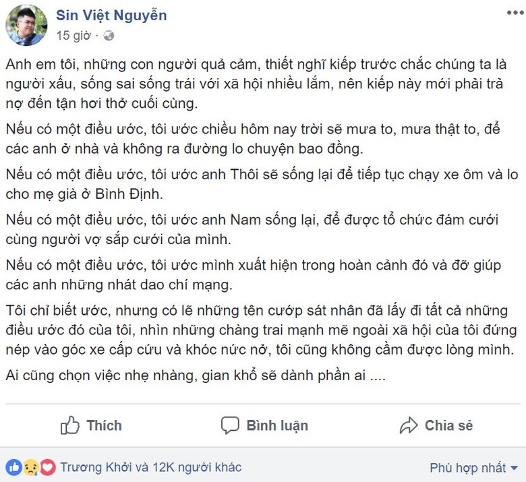
Task: Expand the "Phù hợp nhất" comment sorting dropdown
Action: [473, 468]
